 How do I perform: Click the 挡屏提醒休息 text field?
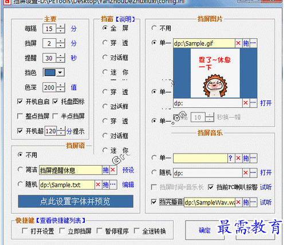(x=70, y=170)
